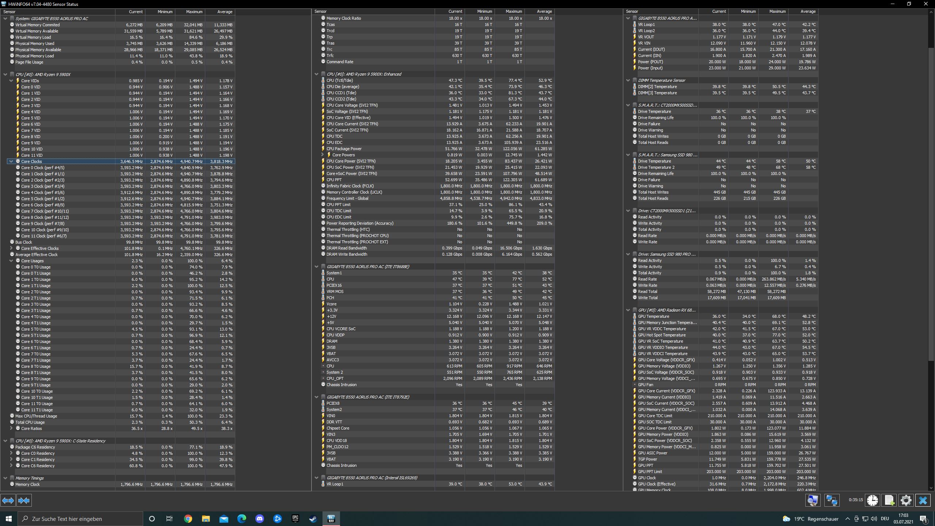Click the blue X close sensors icon
Viewport: 935px width, 526px height.
coord(923,500)
